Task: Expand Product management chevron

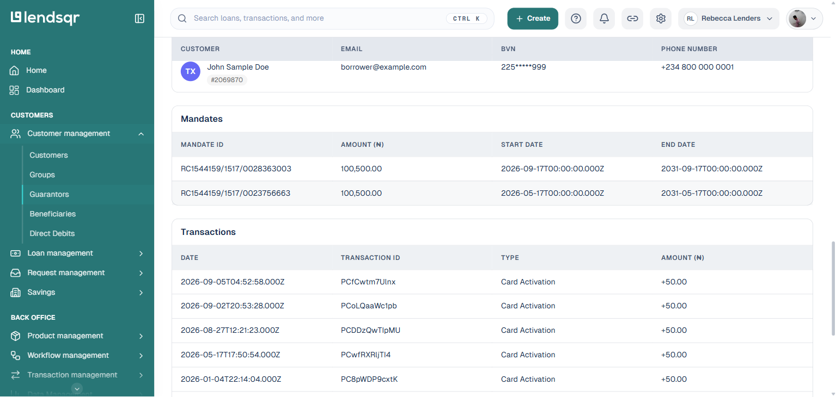Action: (141, 336)
